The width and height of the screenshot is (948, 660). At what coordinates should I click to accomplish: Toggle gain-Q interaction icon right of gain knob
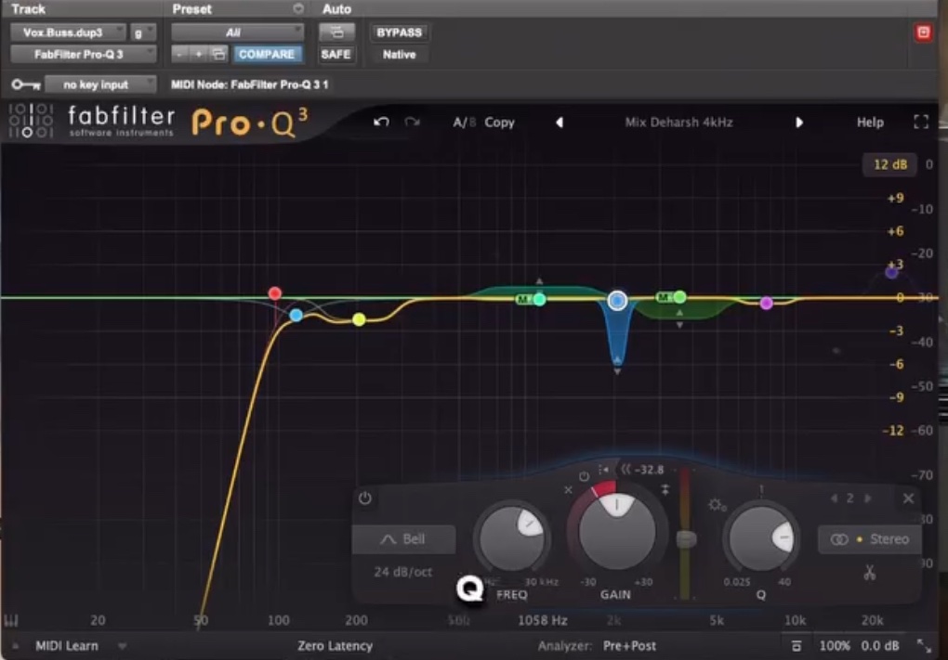[665, 490]
